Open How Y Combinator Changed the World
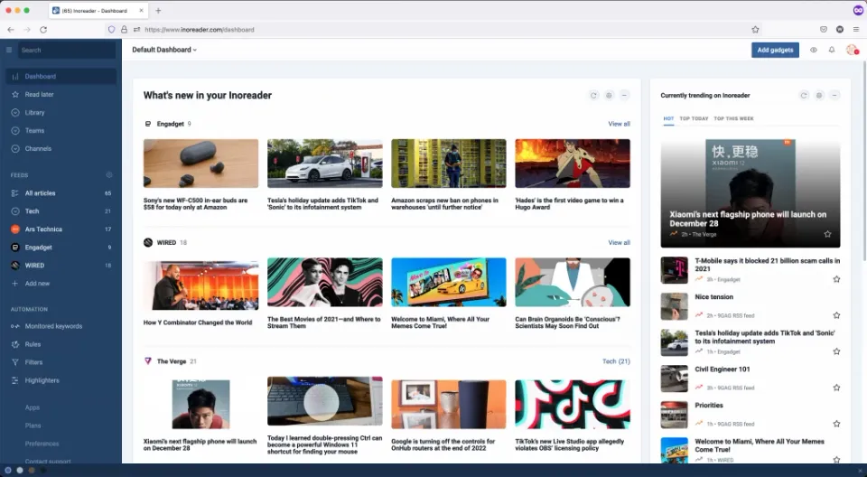This screenshot has height=477, width=867. click(198, 323)
